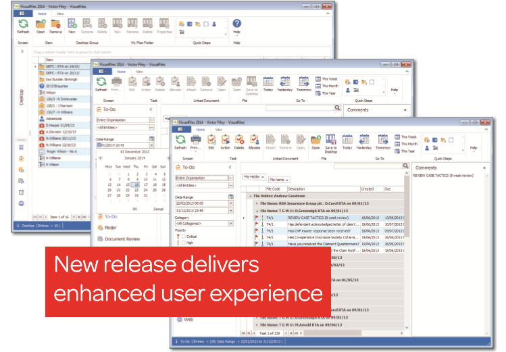The width and height of the screenshot is (506, 352).
Task: Collapse ribbon chevron in front window
Action: pyautogui.click(x=486, y=129)
